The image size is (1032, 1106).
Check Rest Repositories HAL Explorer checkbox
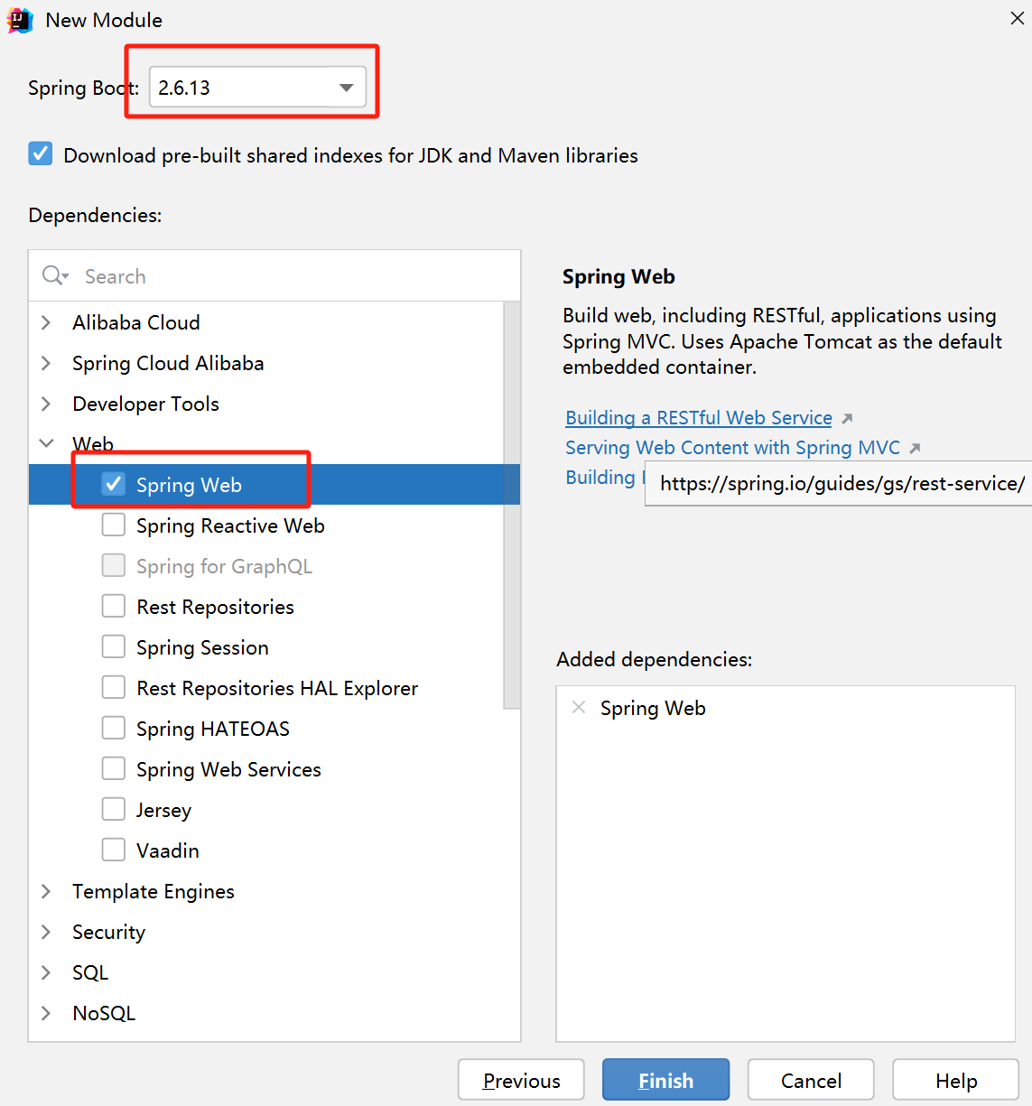point(114,687)
